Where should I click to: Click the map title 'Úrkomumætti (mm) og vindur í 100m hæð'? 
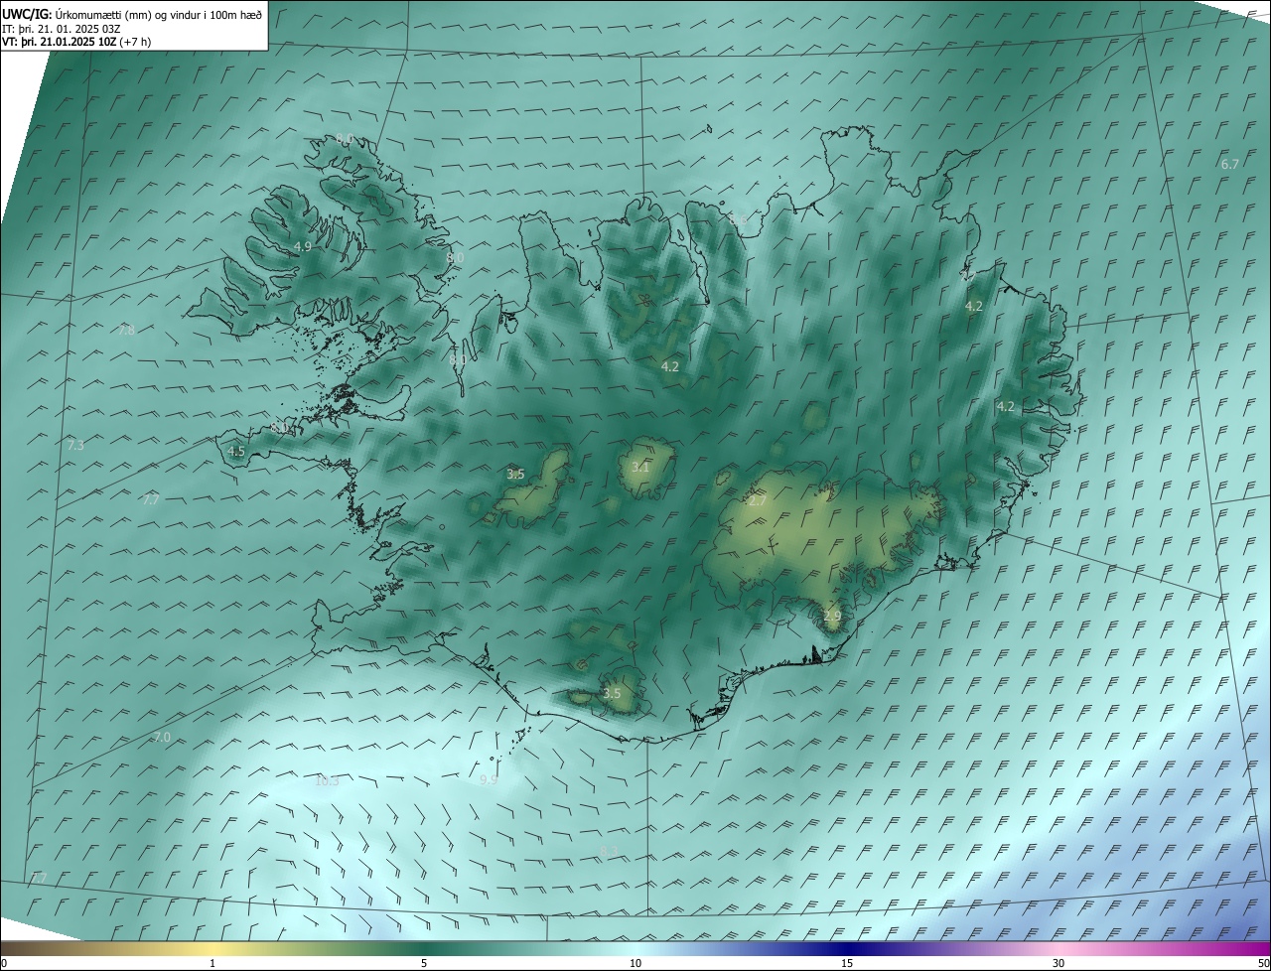coord(159,14)
